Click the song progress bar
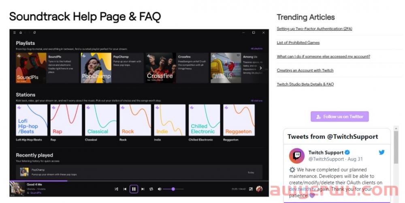Image resolution: width=405 pixels, height=203 pixels. [x=139, y=181]
